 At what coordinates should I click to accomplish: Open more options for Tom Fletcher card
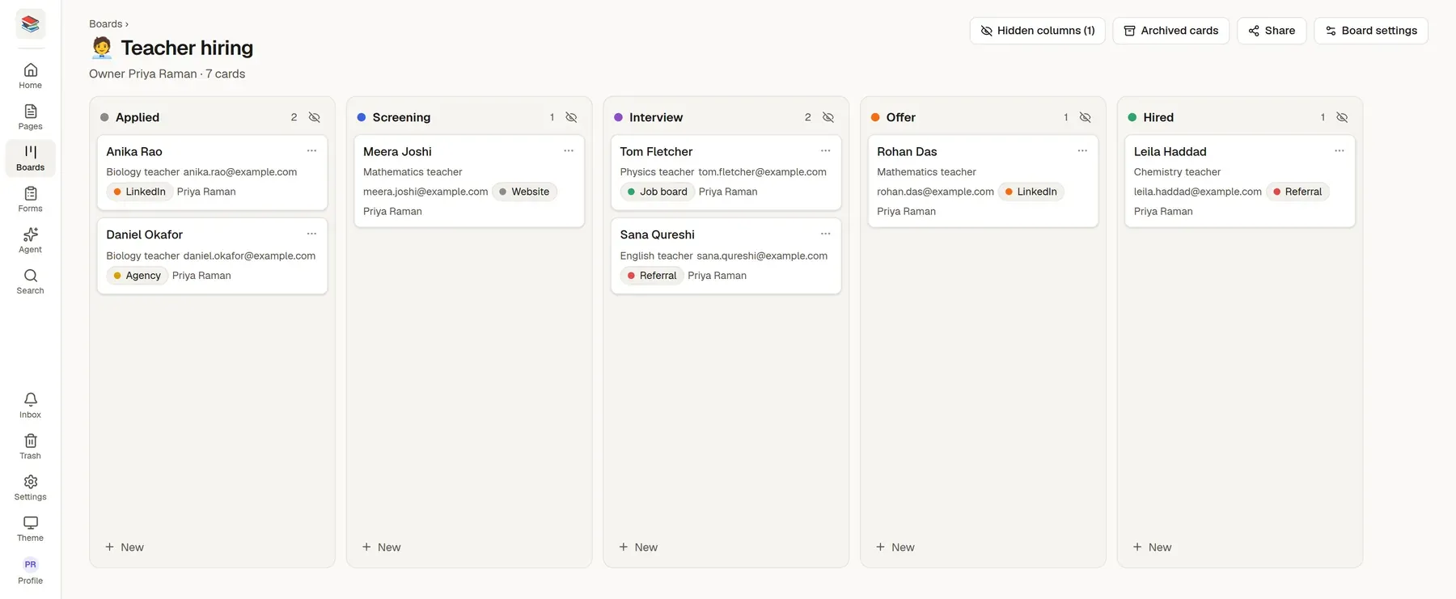[825, 151]
